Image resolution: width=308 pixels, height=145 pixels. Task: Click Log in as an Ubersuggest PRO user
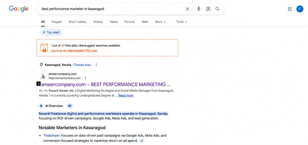click(74, 50)
